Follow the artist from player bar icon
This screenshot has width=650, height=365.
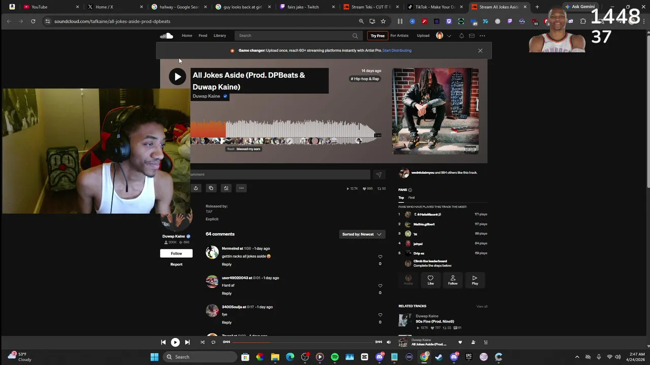pyautogui.click(x=473, y=342)
